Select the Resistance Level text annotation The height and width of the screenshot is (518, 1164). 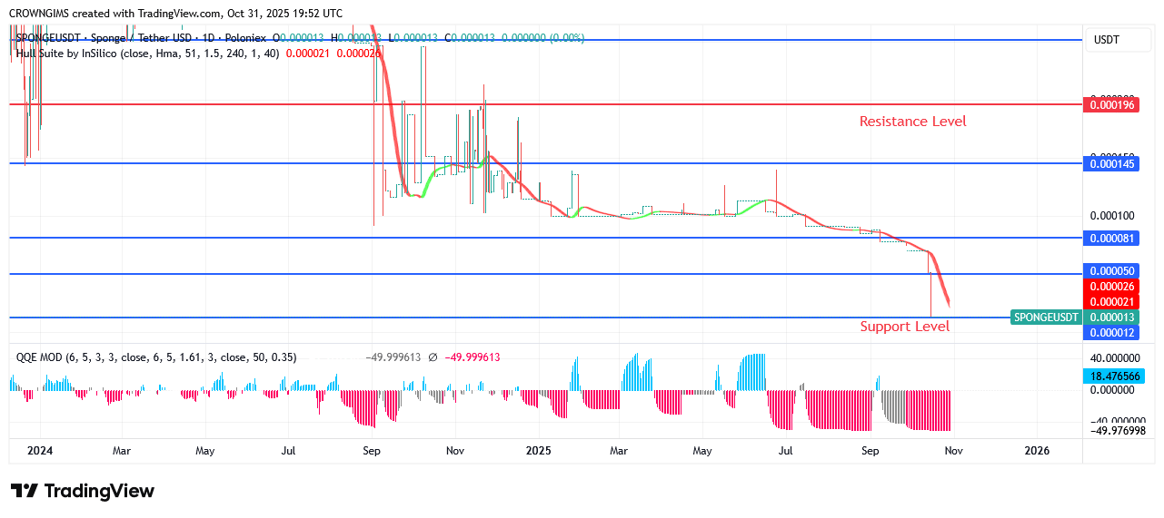[912, 122]
